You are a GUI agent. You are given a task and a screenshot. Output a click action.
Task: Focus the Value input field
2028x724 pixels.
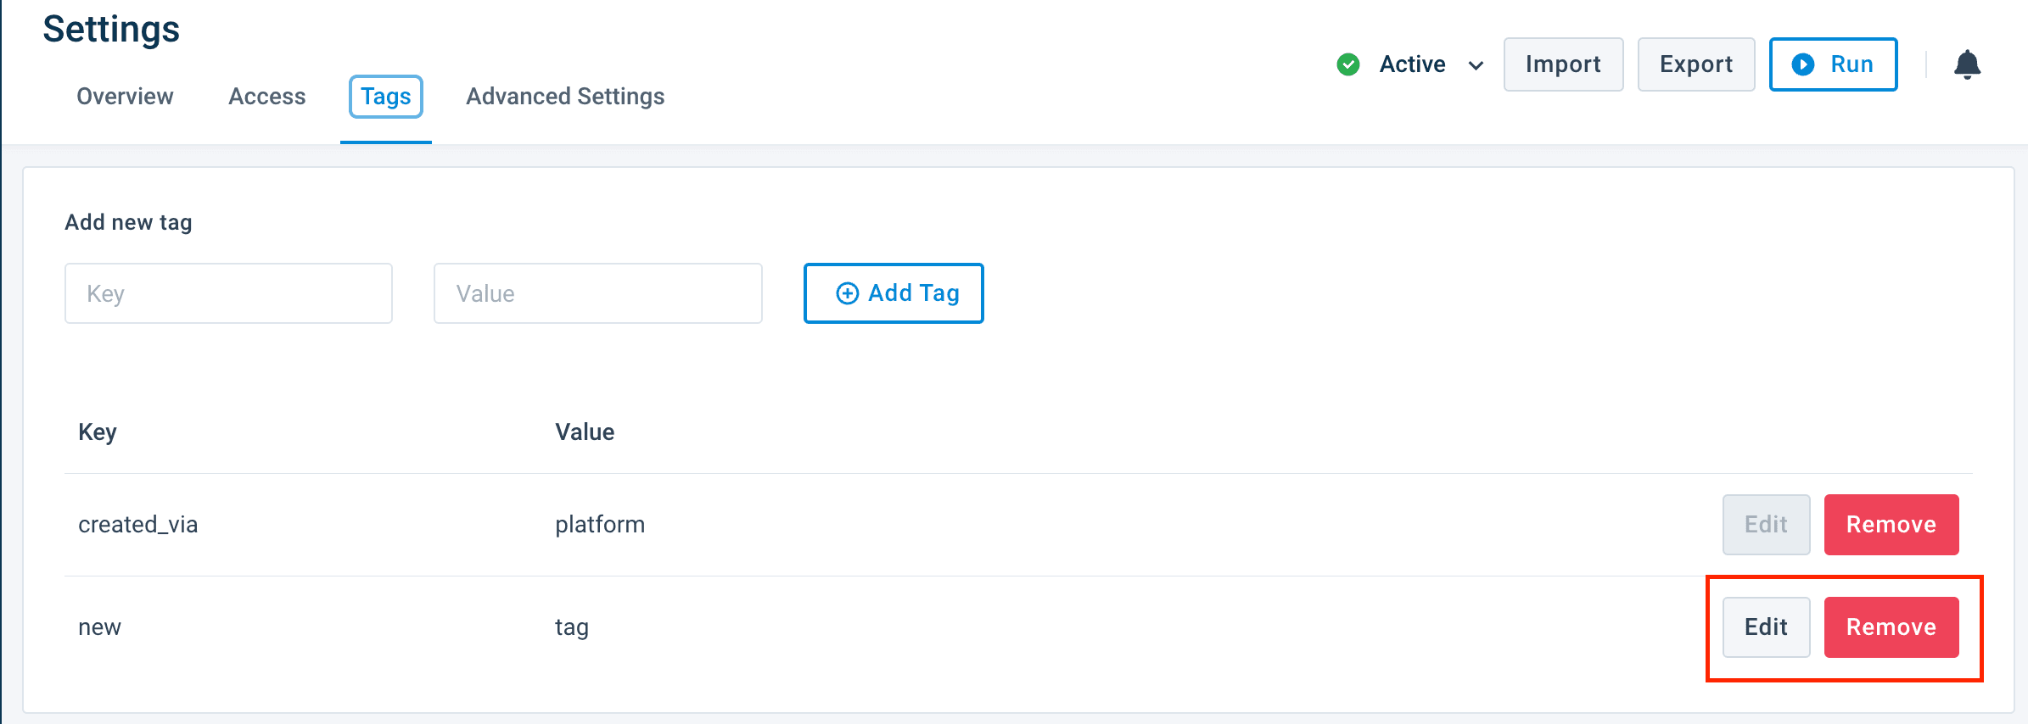coord(597,293)
